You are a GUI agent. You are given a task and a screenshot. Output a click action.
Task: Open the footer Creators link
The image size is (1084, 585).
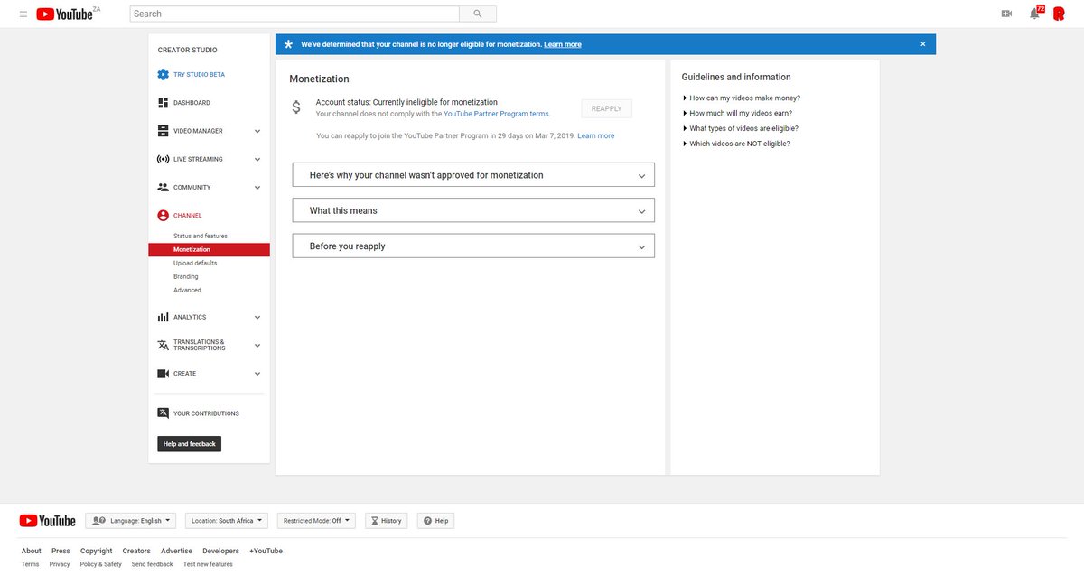click(136, 551)
